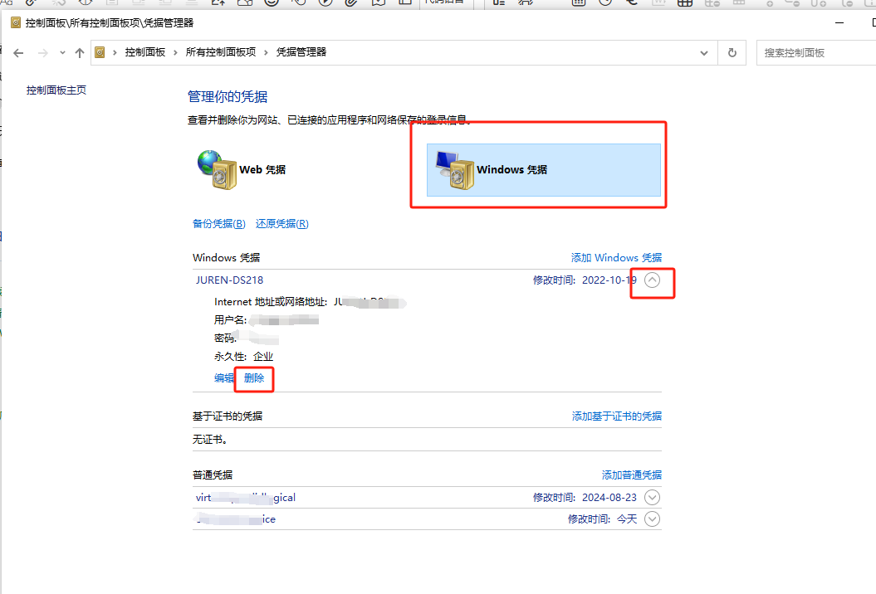Click the 凭据管理器 breadcrumb
Screen dimensions: 876x594
(301, 52)
